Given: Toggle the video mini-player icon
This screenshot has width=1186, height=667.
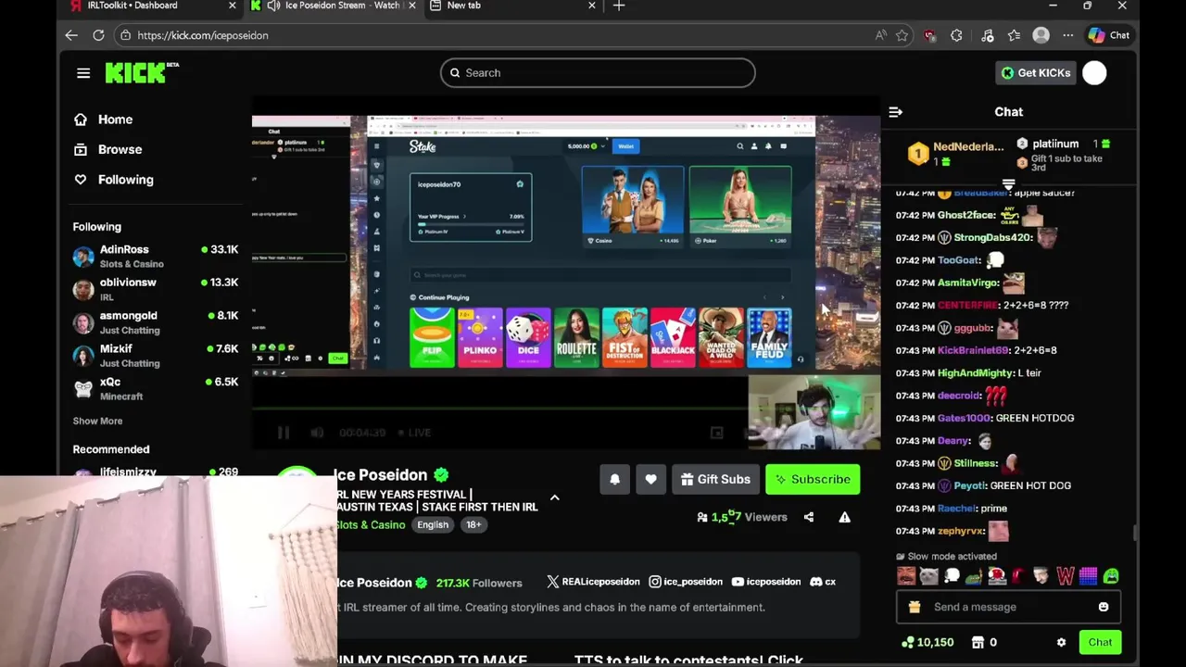Looking at the screenshot, I should [716, 433].
